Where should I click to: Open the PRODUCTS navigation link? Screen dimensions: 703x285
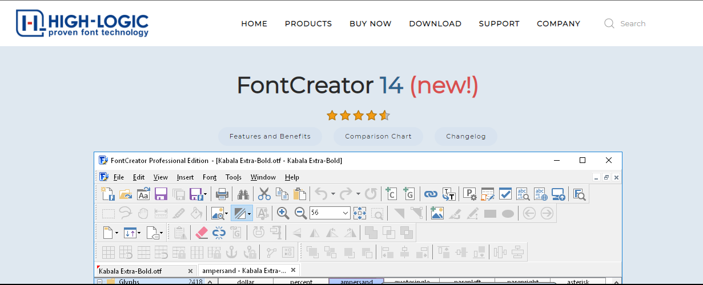(308, 23)
